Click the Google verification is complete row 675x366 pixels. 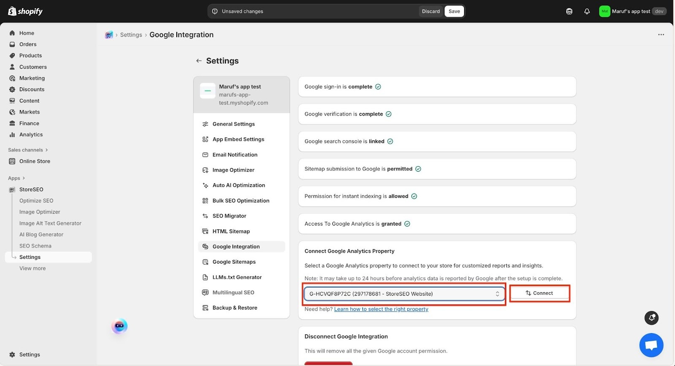(x=437, y=114)
